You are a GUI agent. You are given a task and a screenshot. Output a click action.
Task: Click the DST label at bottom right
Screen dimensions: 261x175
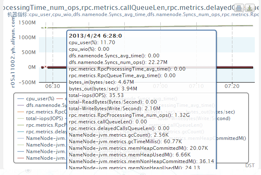pyautogui.click(x=250, y=165)
